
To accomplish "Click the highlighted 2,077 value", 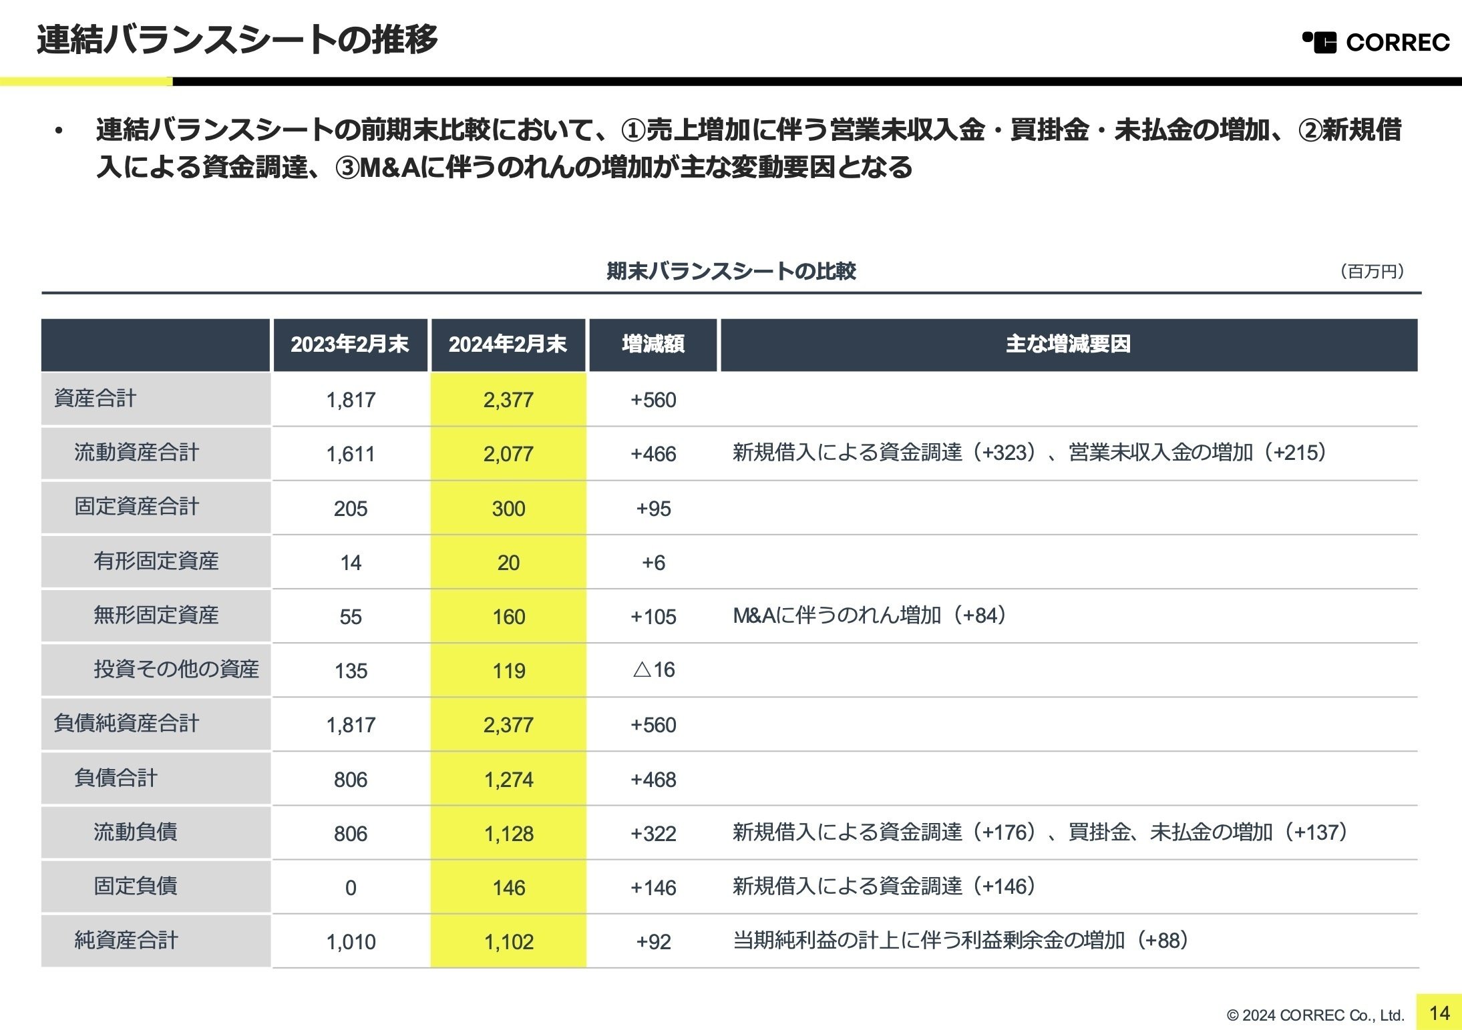I will click(508, 455).
